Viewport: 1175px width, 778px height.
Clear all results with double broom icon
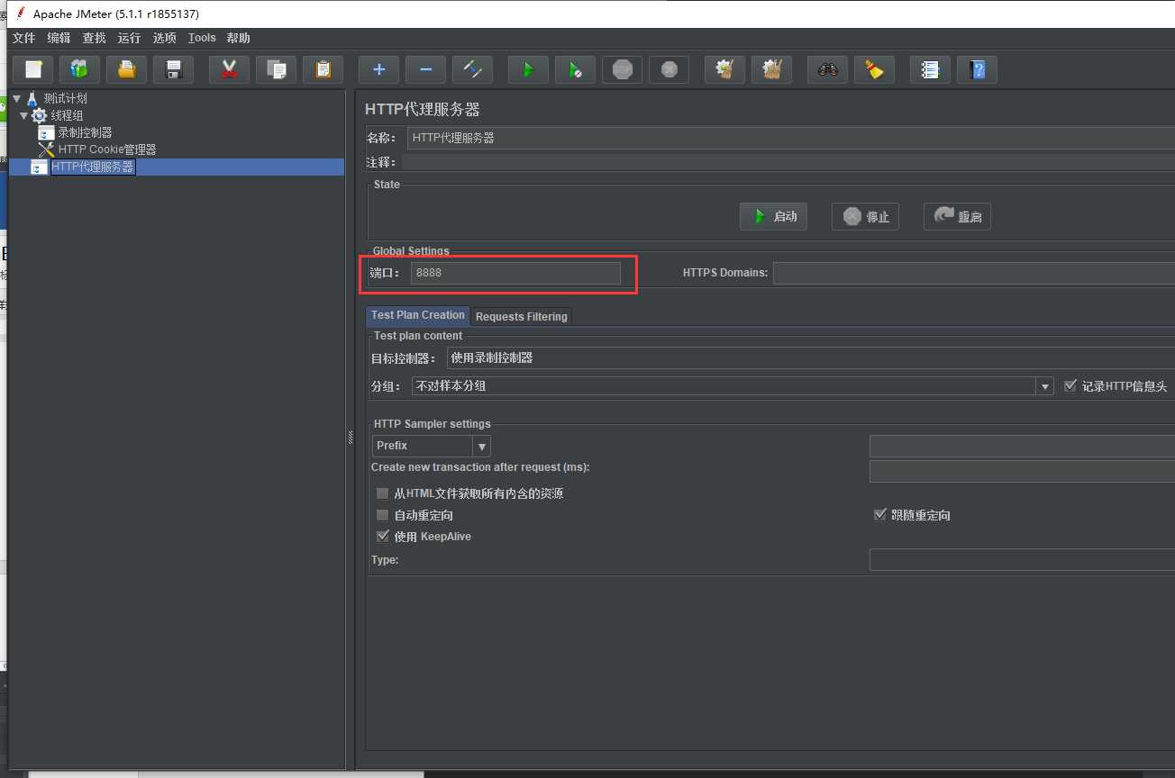coord(772,69)
